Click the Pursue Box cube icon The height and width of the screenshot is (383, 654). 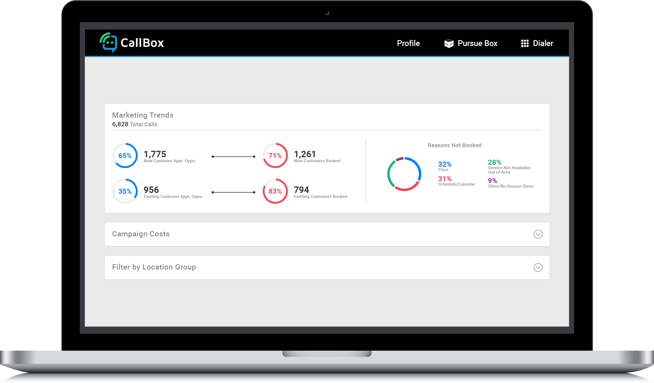pyautogui.click(x=449, y=43)
